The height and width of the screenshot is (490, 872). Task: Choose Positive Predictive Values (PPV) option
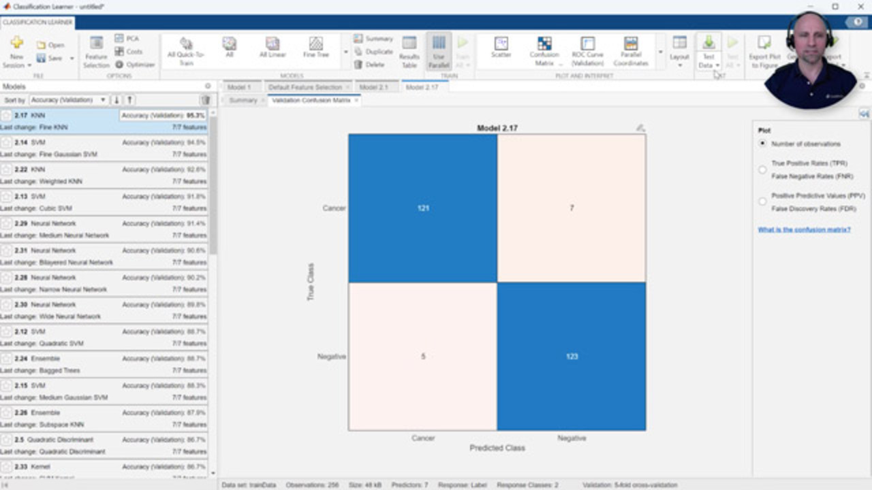762,201
